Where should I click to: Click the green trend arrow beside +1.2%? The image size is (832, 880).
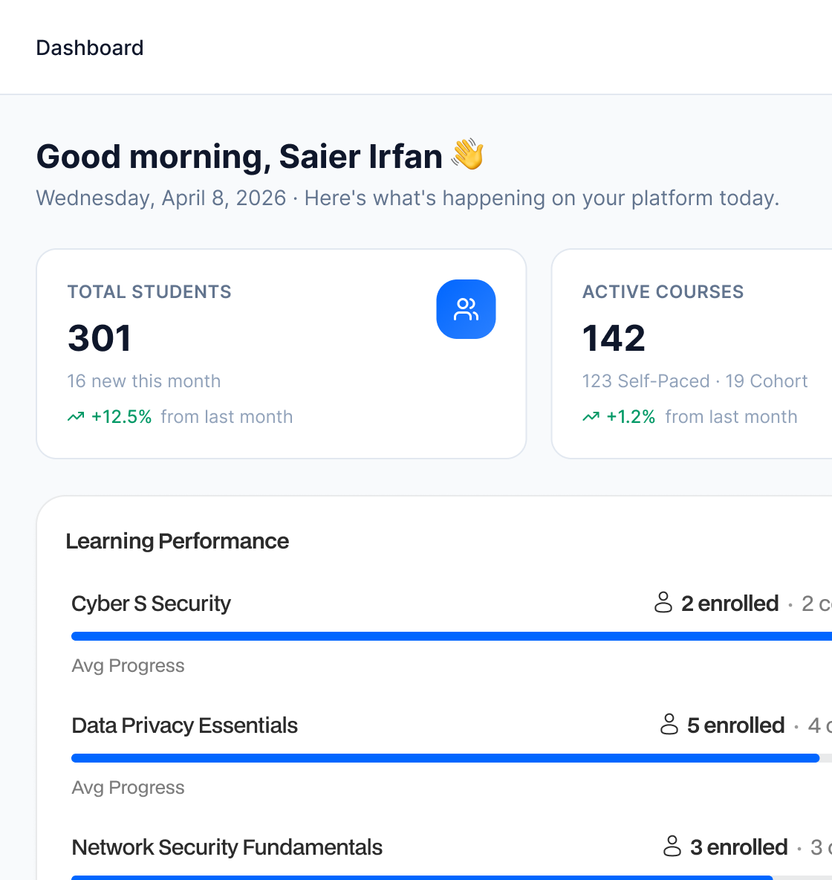click(x=591, y=417)
